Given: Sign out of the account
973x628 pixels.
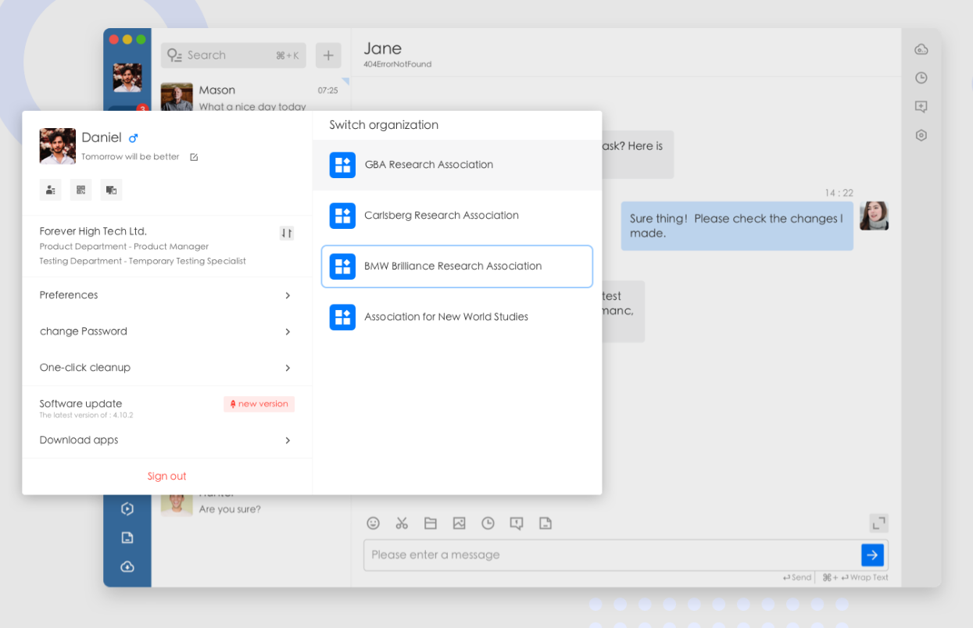Looking at the screenshot, I should pos(166,476).
